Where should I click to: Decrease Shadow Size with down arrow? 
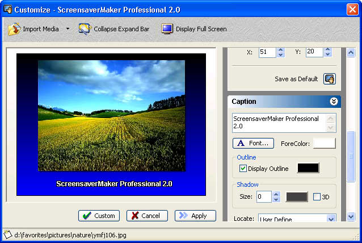pyautogui.click(x=276, y=199)
